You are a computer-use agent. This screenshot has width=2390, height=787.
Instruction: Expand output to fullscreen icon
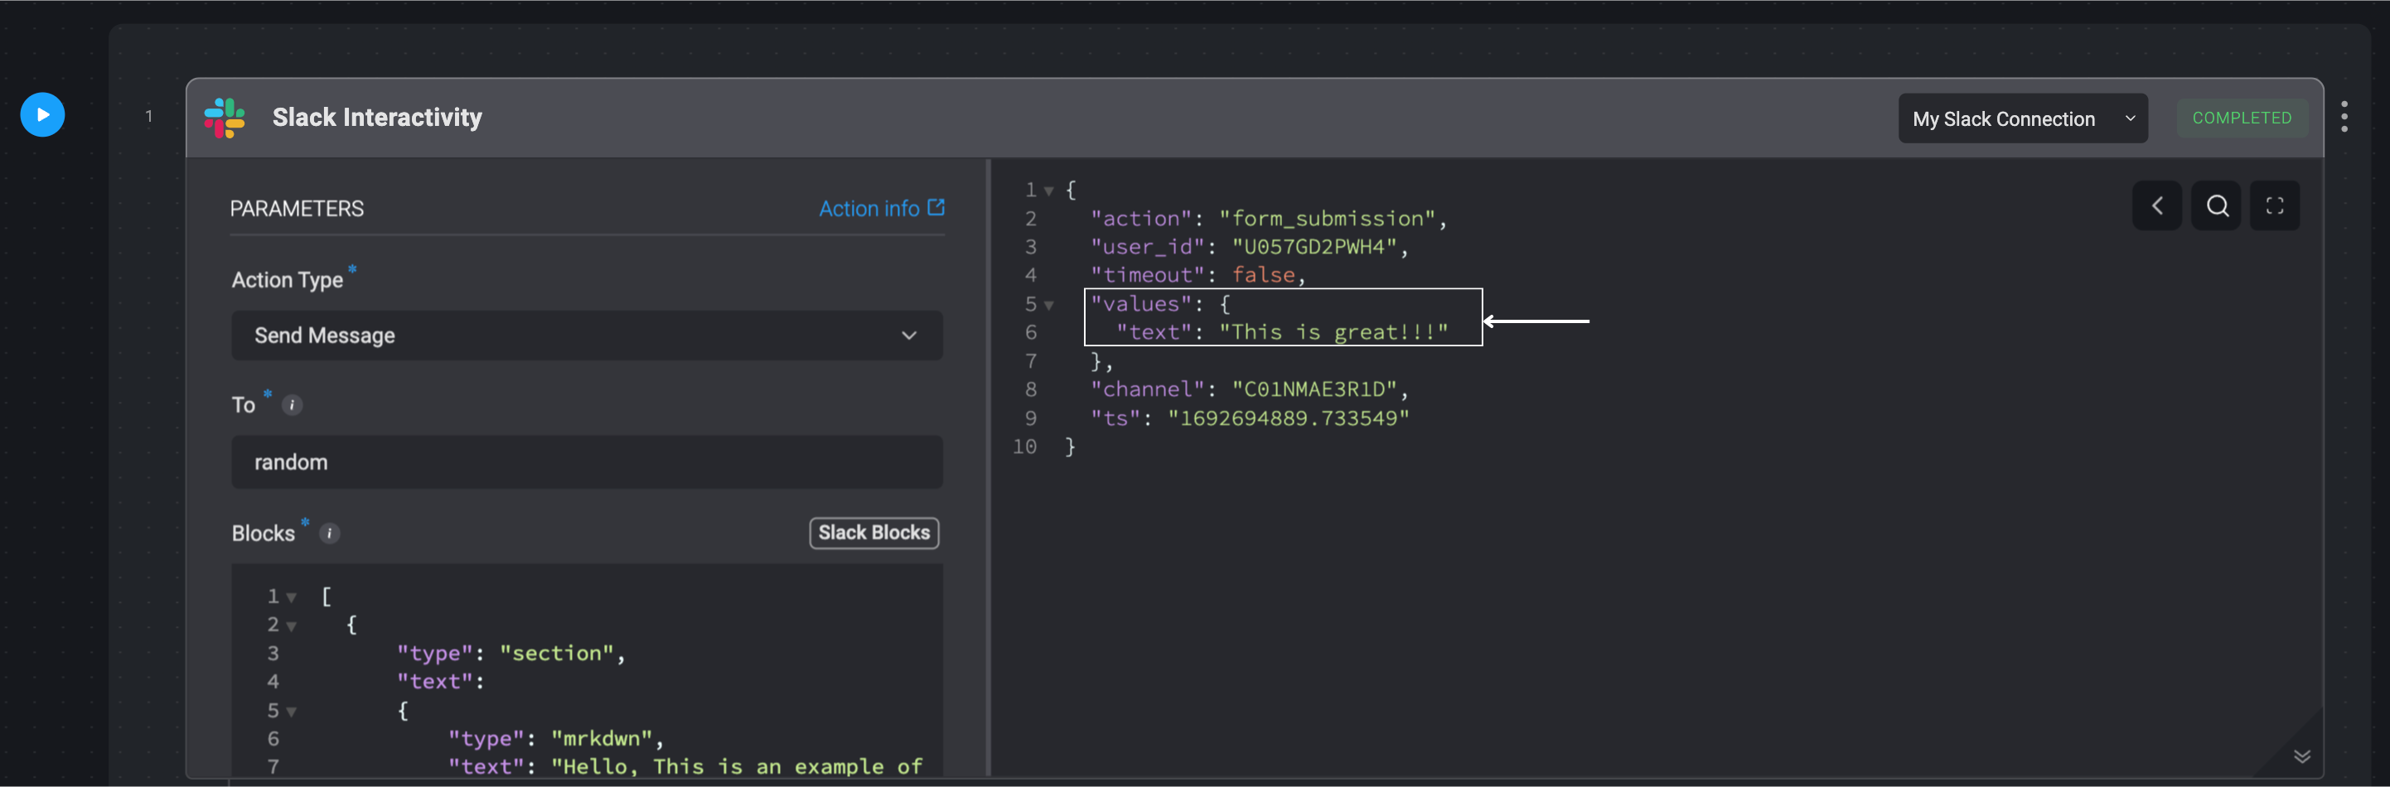2275,205
